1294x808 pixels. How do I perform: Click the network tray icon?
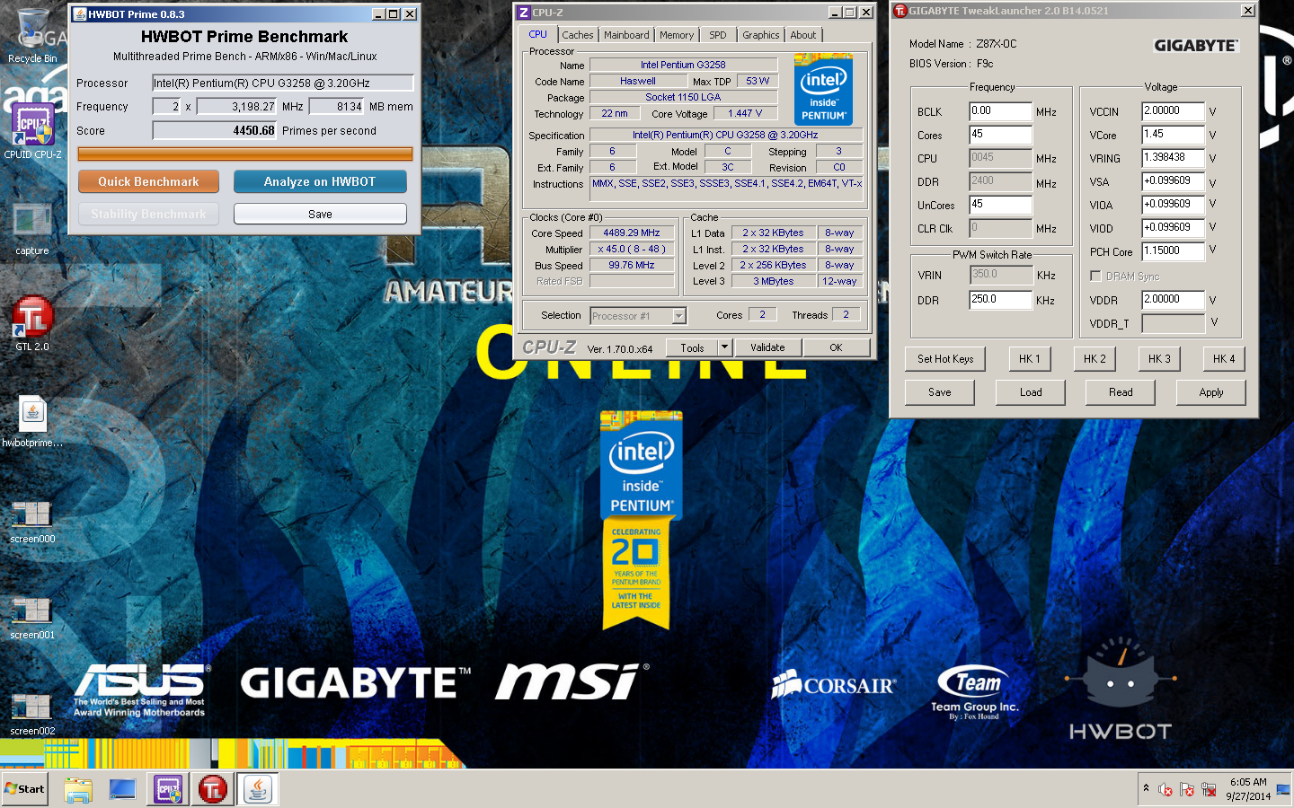tap(1209, 790)
